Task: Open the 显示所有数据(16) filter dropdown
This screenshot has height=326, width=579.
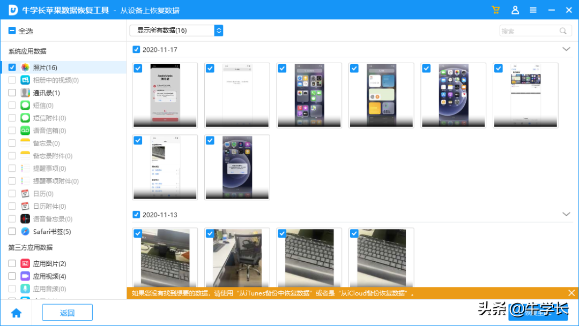Action: pyautogui.click(x=176, y=30)
